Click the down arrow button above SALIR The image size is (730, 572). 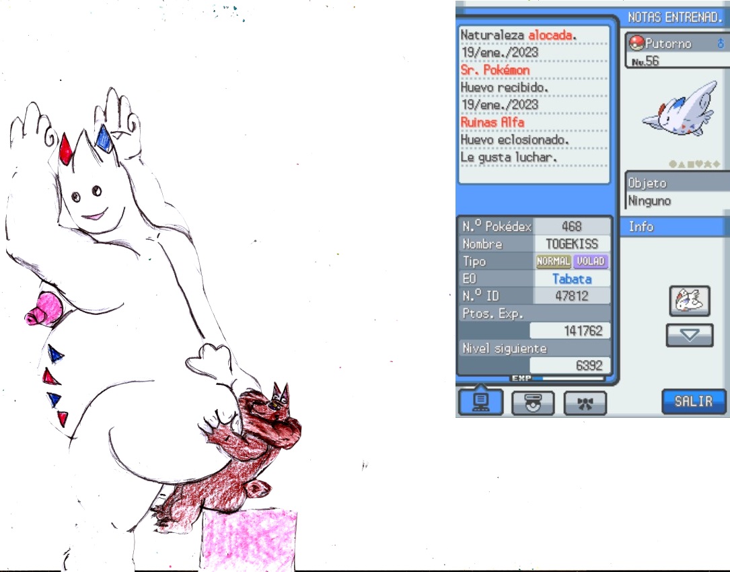tap(690, 335)
